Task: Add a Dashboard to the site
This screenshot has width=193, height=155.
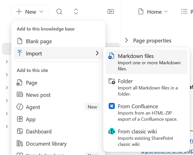Action: (59, 131)
